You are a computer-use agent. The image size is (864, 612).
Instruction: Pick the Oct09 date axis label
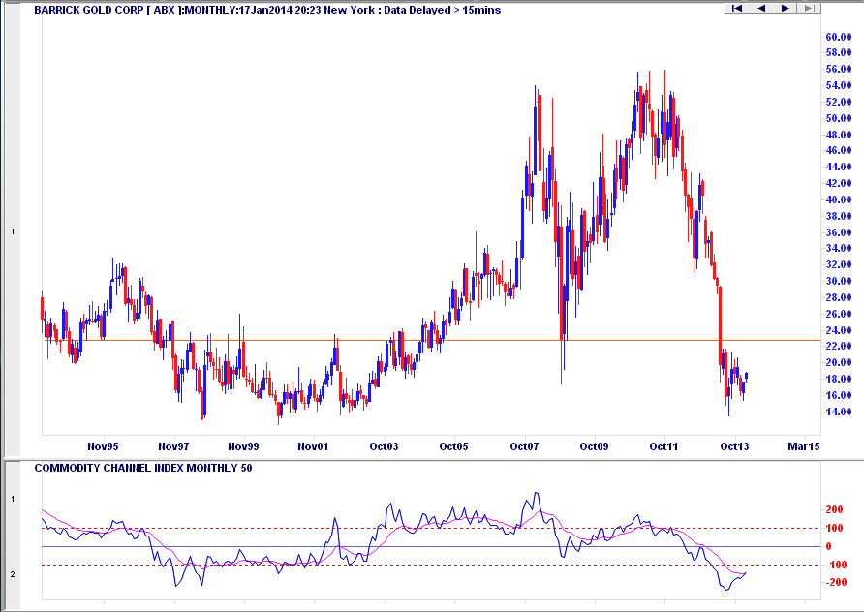tap(594, 446)
